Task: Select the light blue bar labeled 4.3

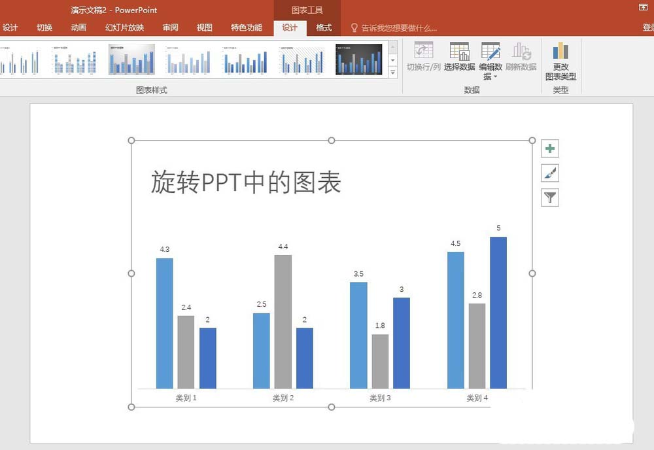Action: pyautogui.click(x=165, y=323)
